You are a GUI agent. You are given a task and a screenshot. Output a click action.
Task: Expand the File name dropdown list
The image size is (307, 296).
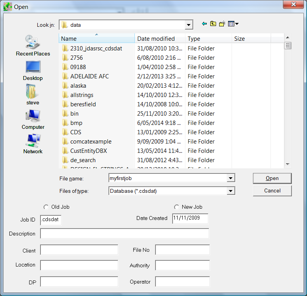click(x=231, y=178)
